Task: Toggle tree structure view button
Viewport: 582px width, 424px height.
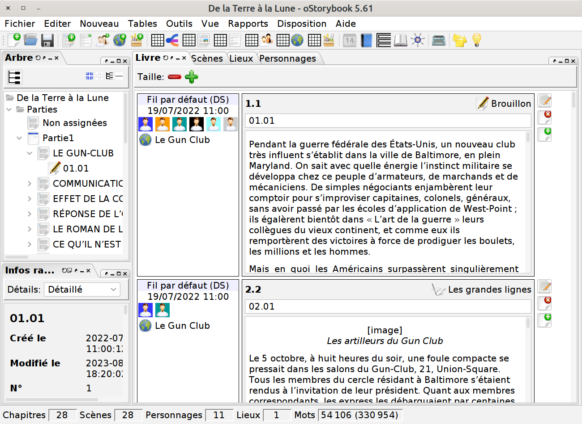Action: click(15, 77)
